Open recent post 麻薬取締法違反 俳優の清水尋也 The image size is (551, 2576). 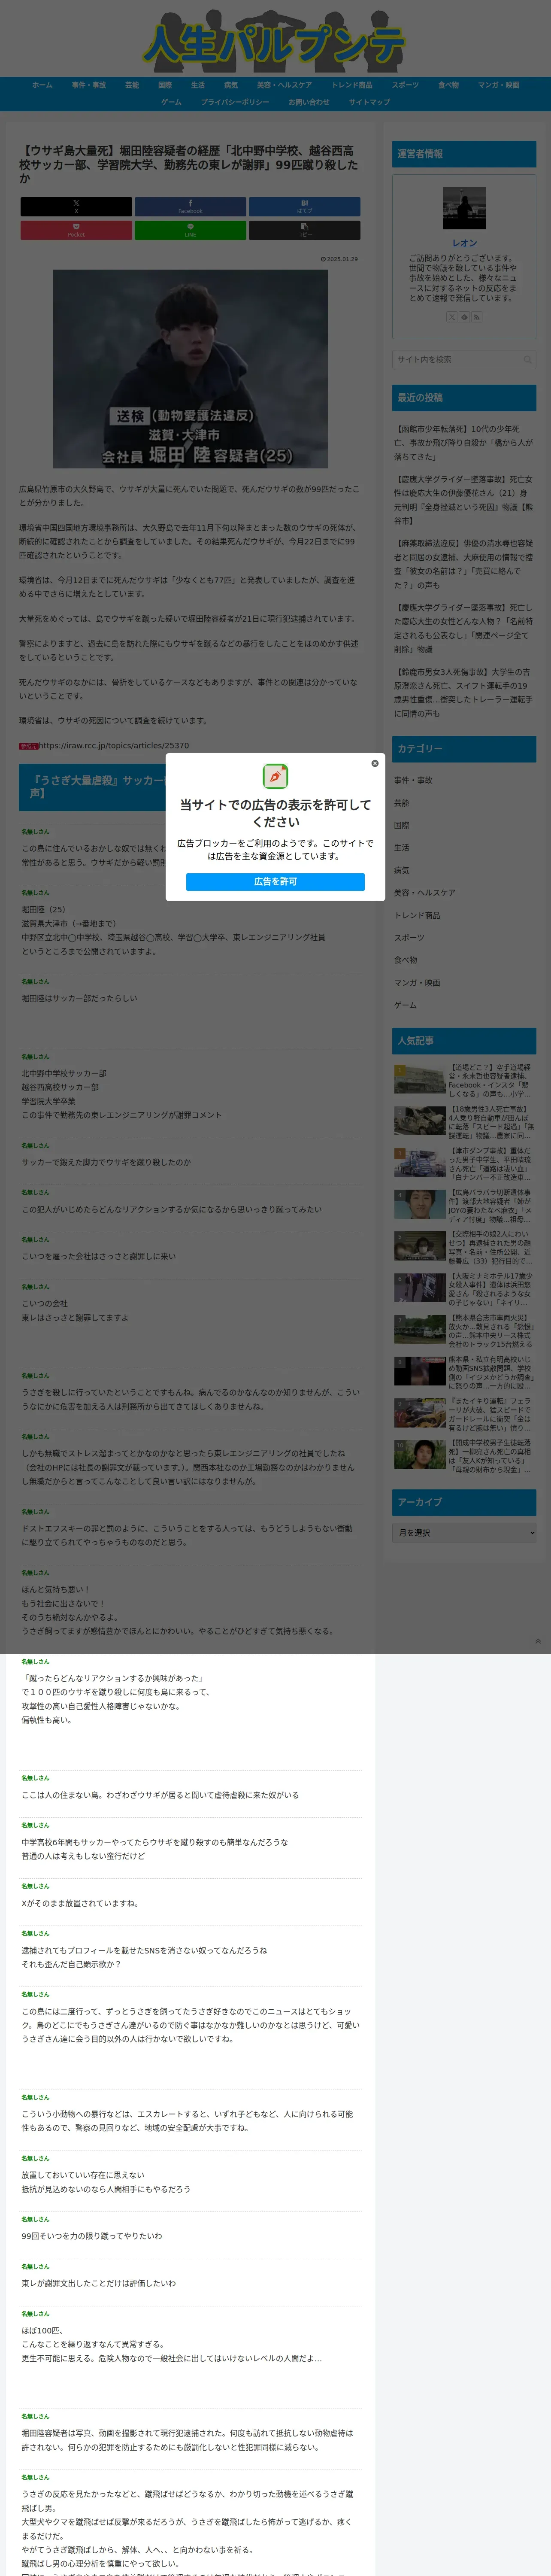click(x=464, y=564)
